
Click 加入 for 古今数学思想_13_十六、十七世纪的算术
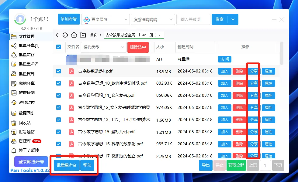pyautogui.click(x=225, y=120)
